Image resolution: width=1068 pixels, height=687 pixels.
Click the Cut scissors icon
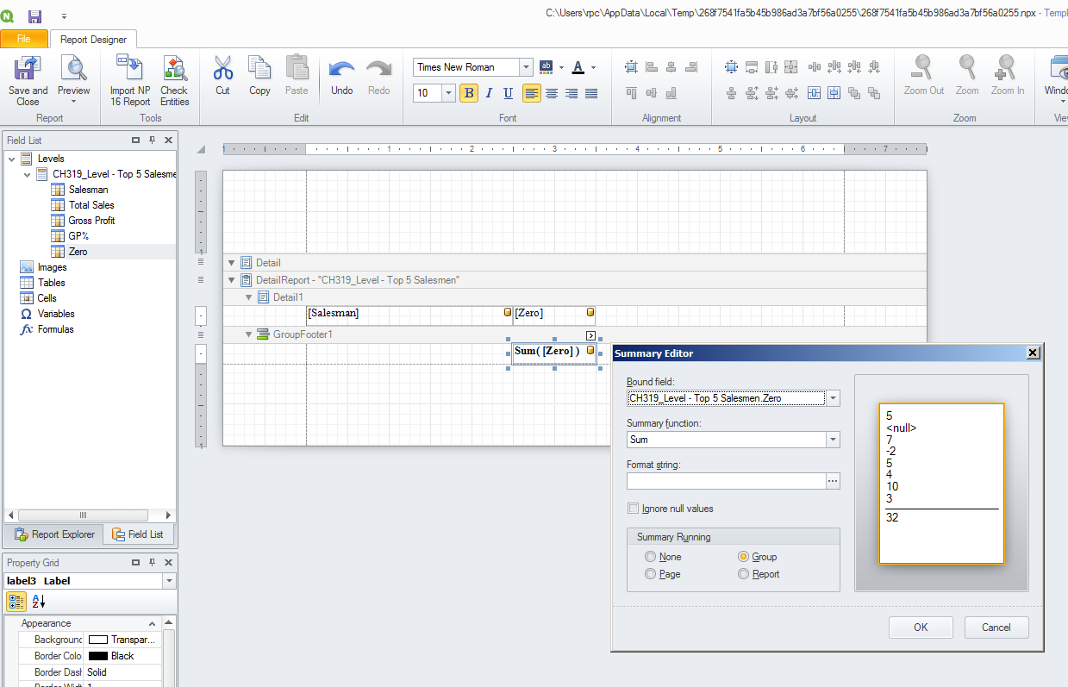[223, 69]
